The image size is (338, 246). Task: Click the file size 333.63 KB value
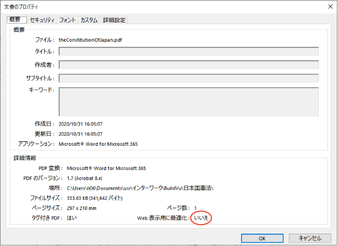tap(104, 198)
